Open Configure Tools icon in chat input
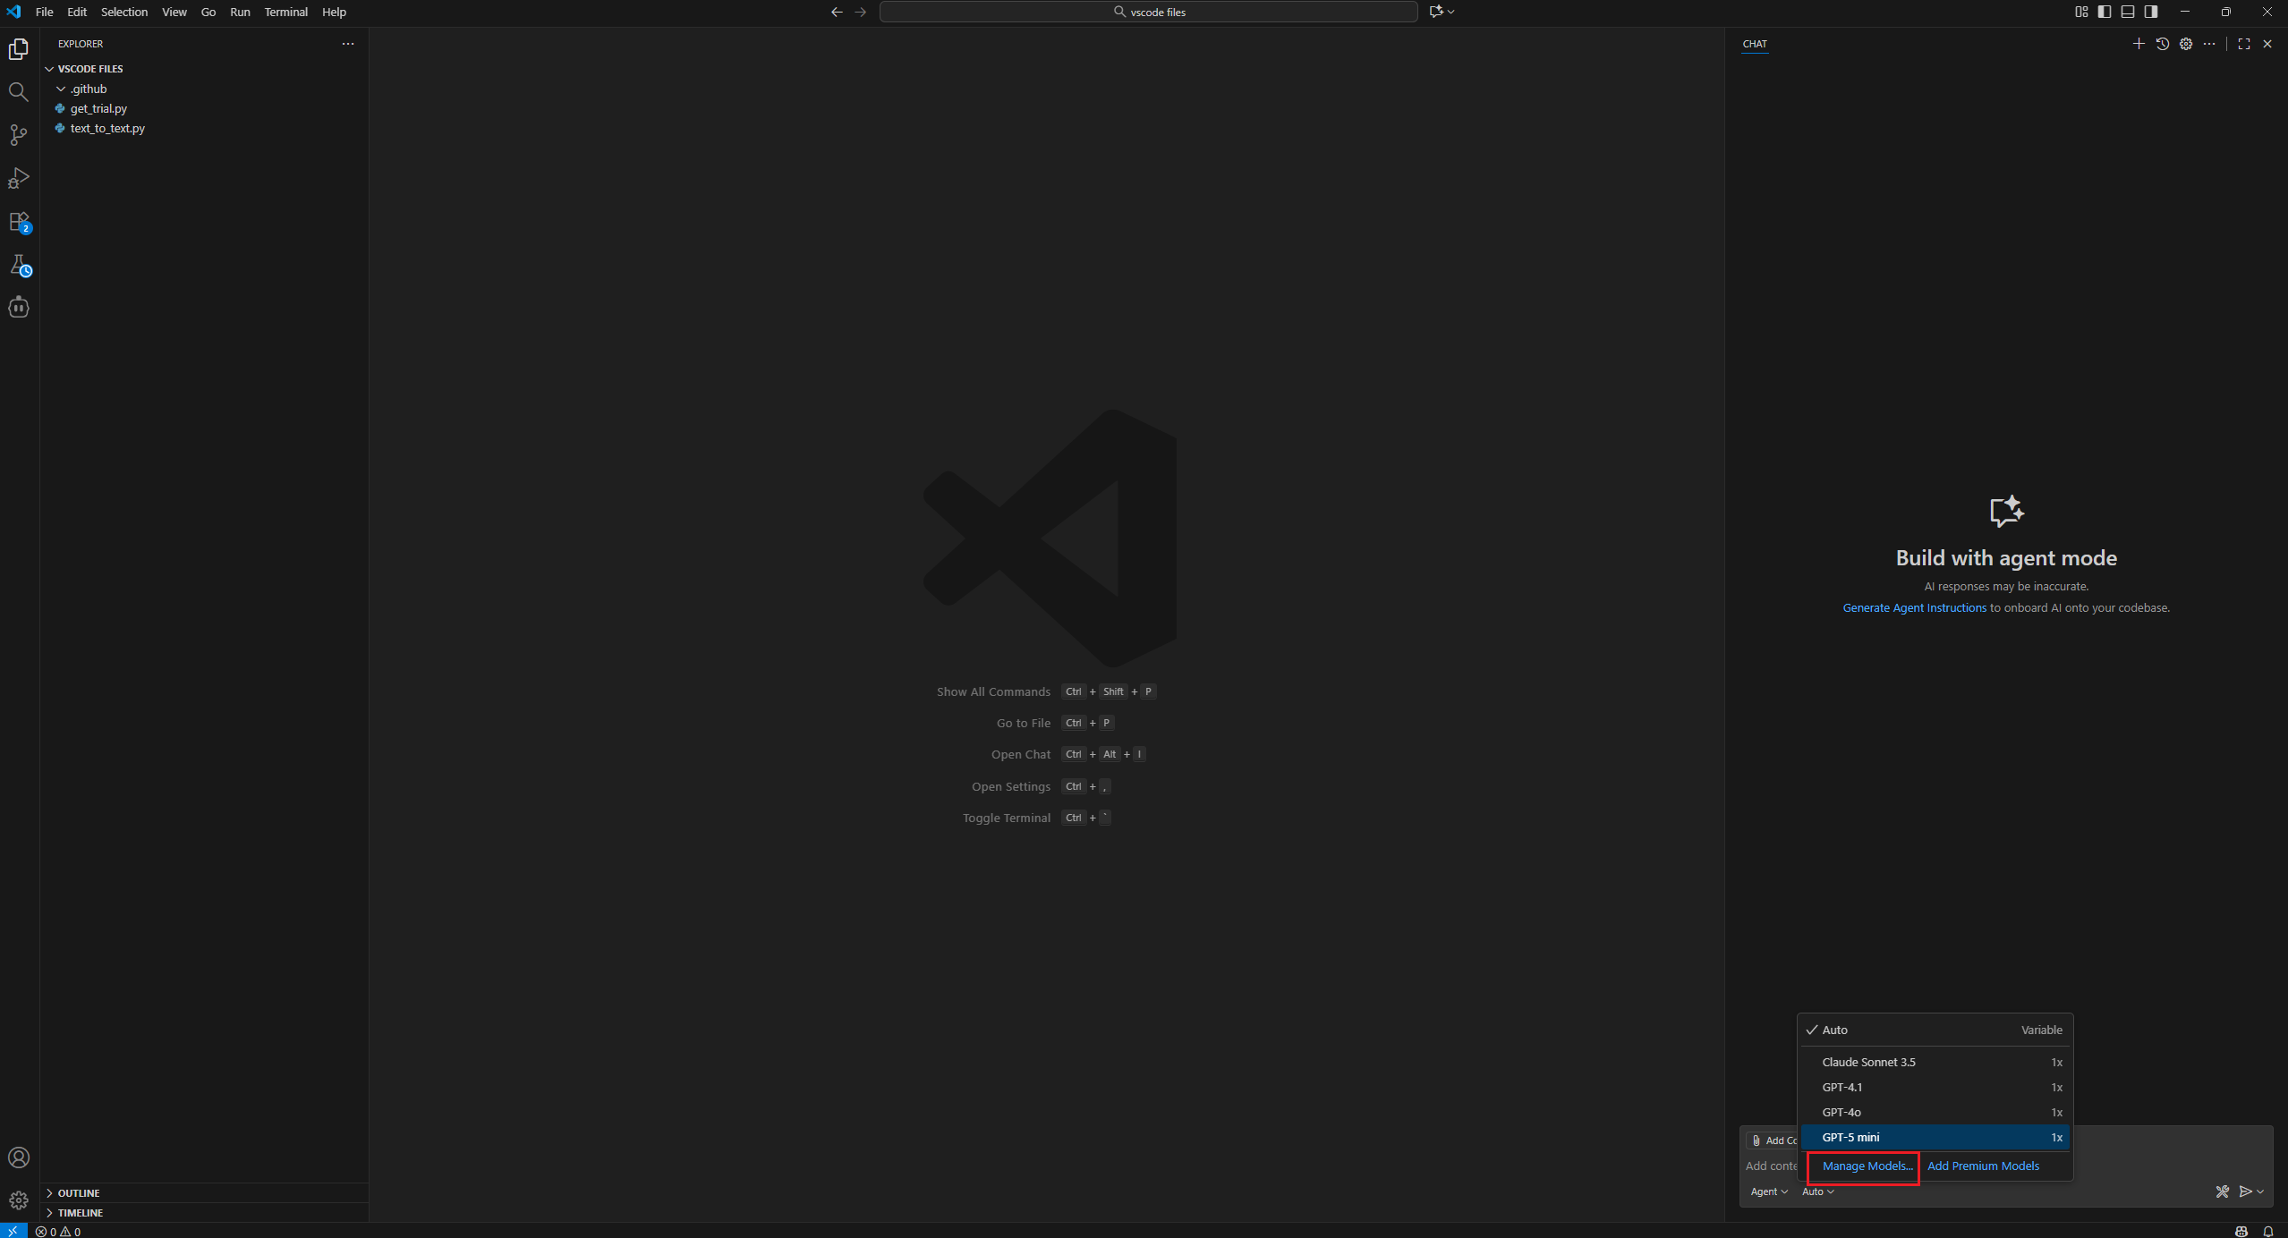The image size is (2288, 1238). [2222, 1191]
